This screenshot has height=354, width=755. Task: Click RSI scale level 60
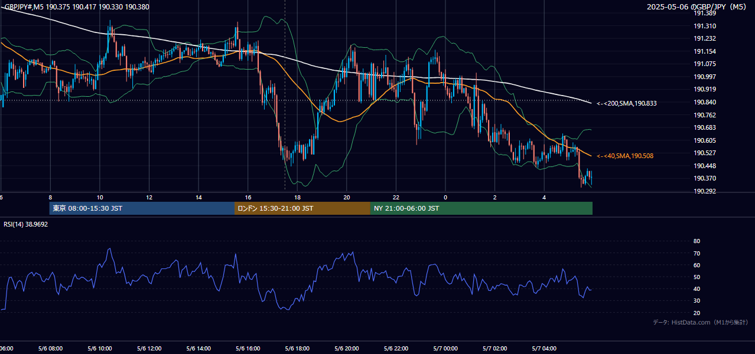[x=697, y=265]
